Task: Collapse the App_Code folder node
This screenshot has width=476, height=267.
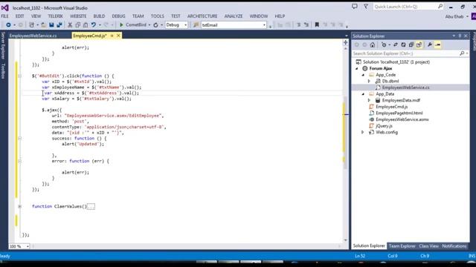Action: coord(363,75)
